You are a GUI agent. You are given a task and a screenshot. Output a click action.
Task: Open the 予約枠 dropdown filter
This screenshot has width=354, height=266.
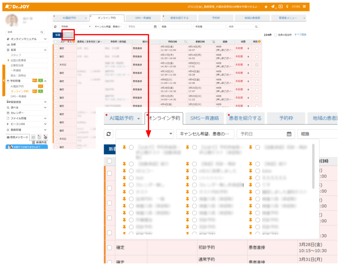pyautogui.click(x=75, y=26)
